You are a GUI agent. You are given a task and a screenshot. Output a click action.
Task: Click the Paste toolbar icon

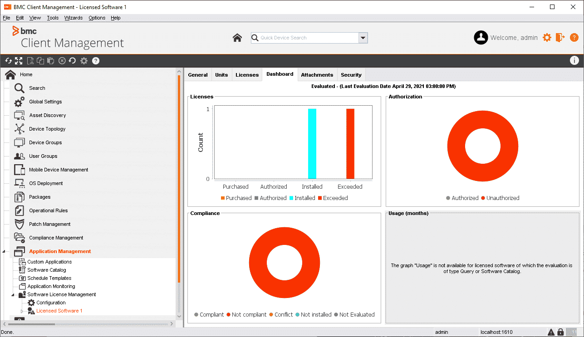click(x=50, y=61)
